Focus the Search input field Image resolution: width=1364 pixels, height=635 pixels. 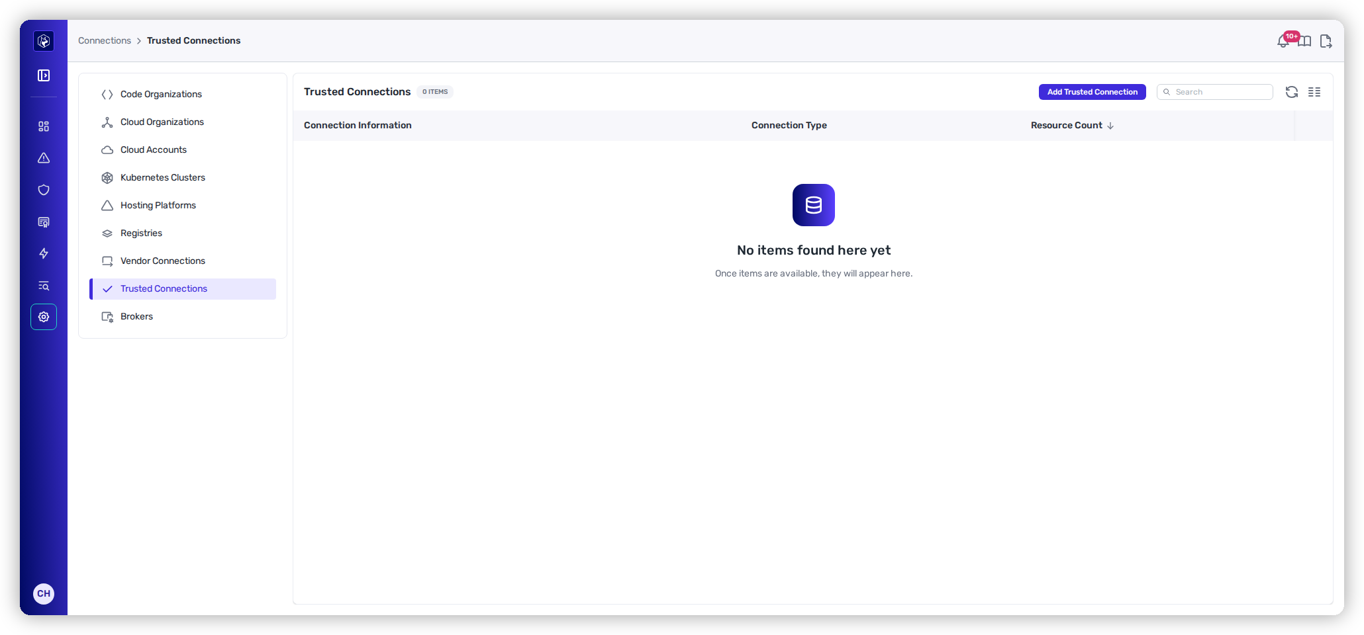pos(1215,92)
